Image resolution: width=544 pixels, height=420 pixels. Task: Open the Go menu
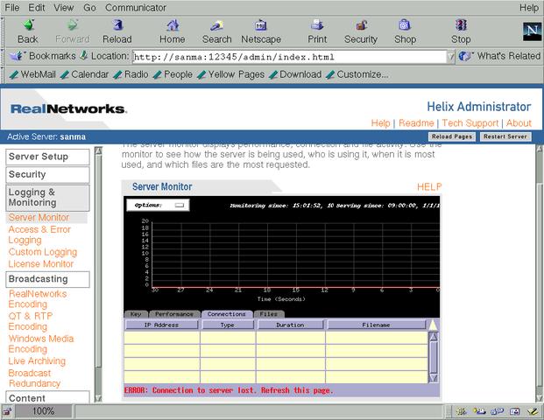click(89, 8)
